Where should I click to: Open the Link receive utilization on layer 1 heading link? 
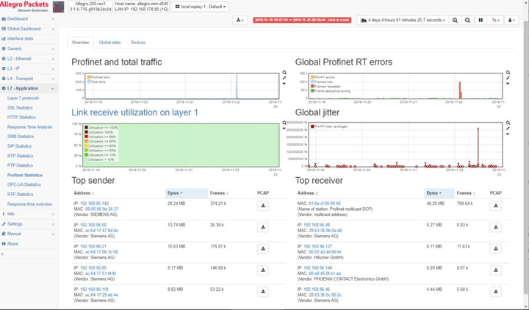coord(134,112)
